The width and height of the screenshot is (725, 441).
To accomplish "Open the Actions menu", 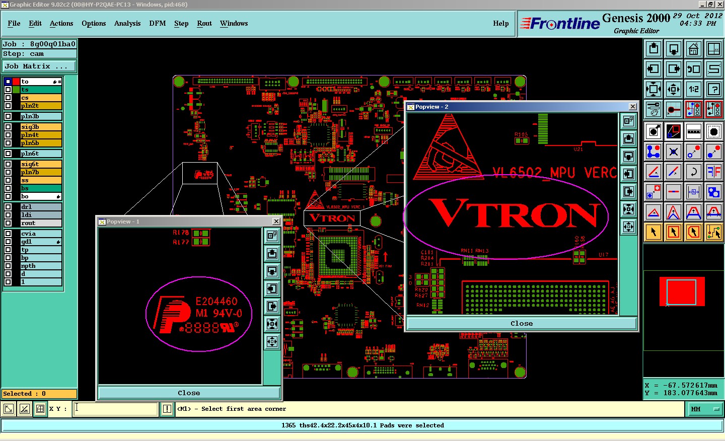I will click(61, 23).
